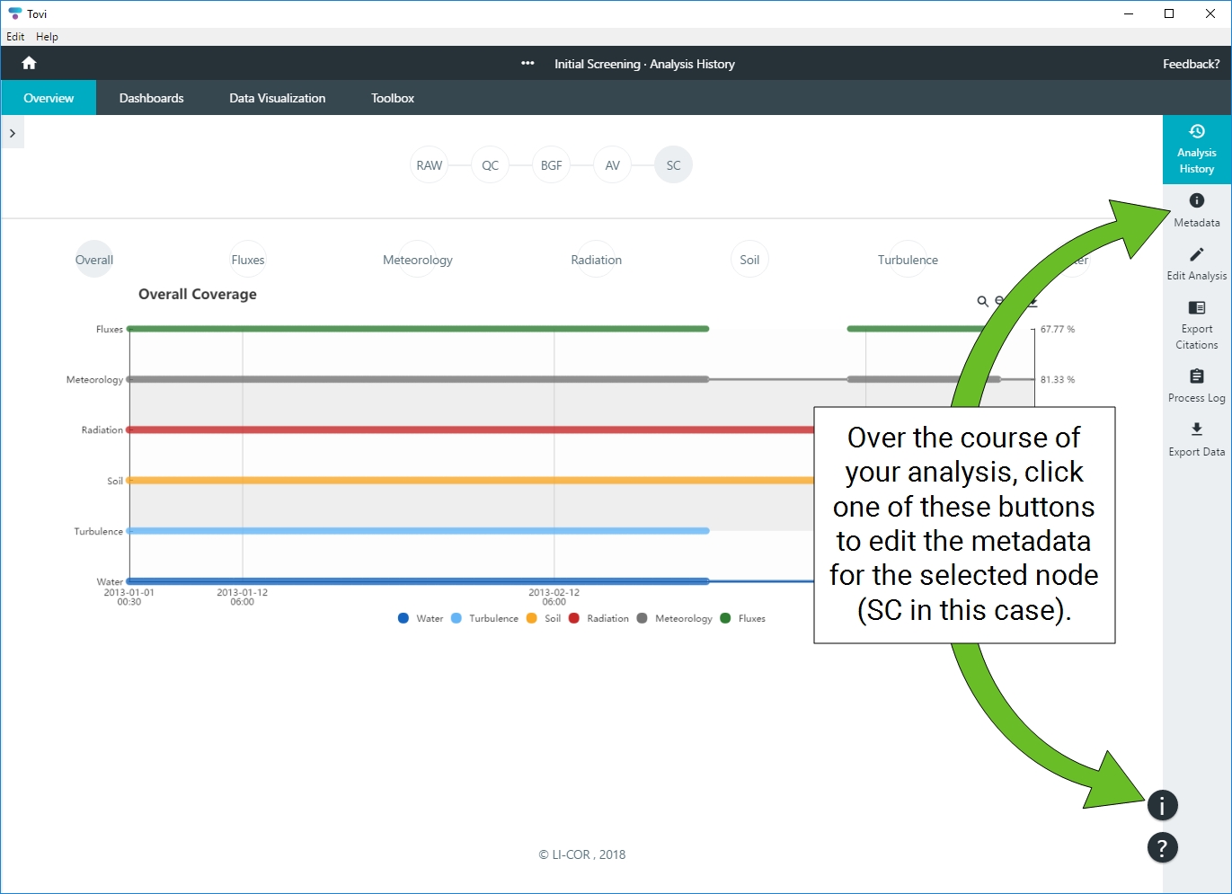Open Help with the question mark button
Image resolution: width=1232 pixels, height=894 pixels.
coord(1162,847)
